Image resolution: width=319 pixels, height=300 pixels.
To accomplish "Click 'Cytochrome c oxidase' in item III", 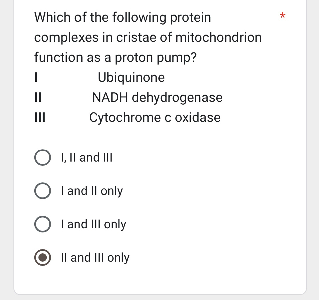I will [155, 117].
